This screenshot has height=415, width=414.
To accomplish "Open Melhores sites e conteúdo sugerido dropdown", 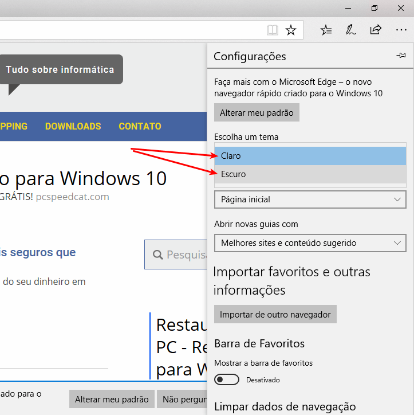I will [x=310, y=242].
